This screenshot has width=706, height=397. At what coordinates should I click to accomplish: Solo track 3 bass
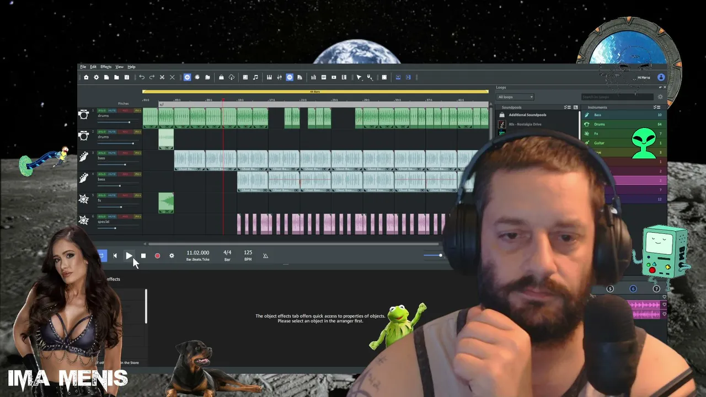tap(102, 153)
